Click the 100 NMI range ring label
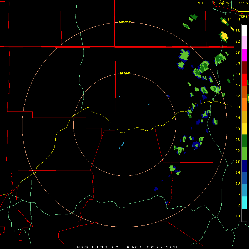The image size is (249, 249). 124,22
